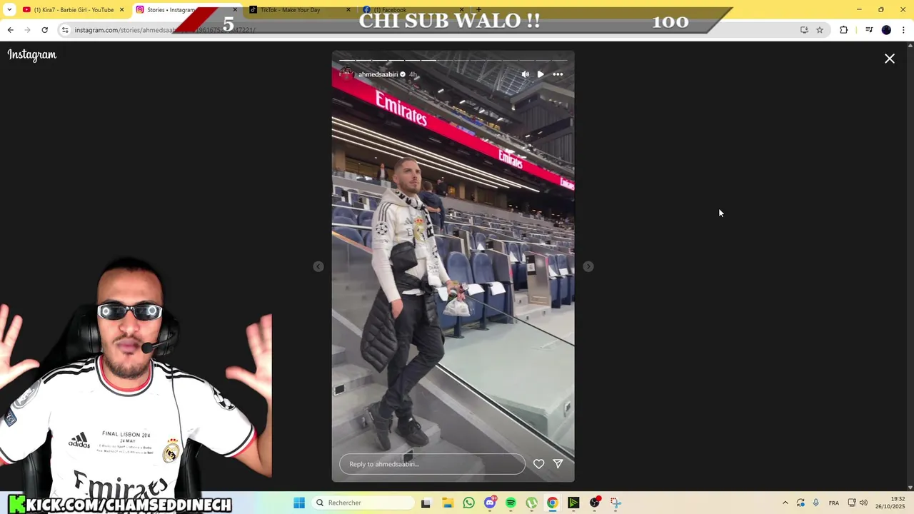Close the Instagram story viewer
The image size is (914, 514).
[889, 59]
